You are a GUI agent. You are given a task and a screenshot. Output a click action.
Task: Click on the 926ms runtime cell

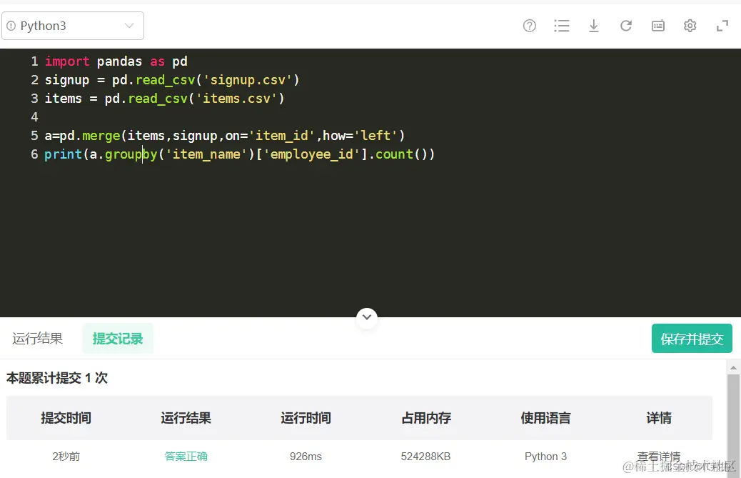(306, 457)
